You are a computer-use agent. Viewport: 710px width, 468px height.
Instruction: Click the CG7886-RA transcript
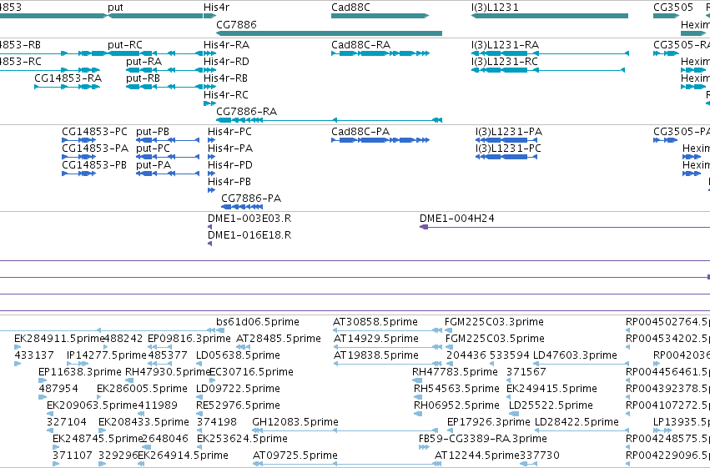330,120
